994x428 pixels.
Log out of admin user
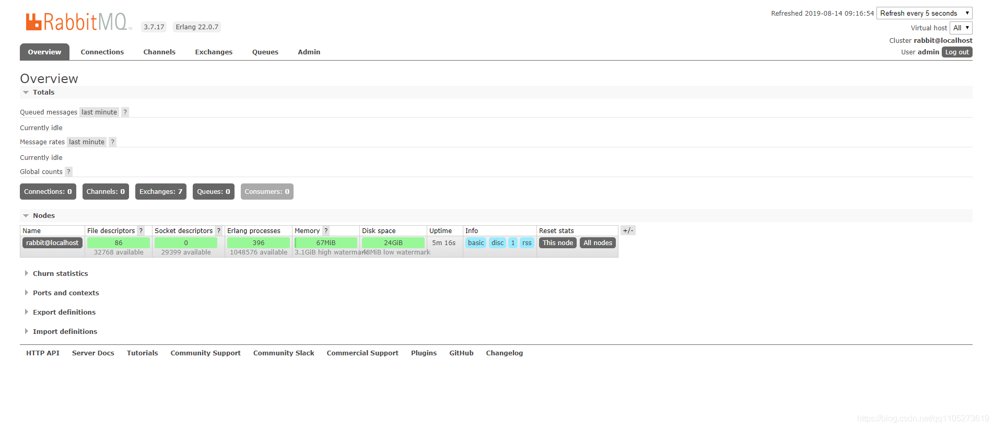[957, 52]
